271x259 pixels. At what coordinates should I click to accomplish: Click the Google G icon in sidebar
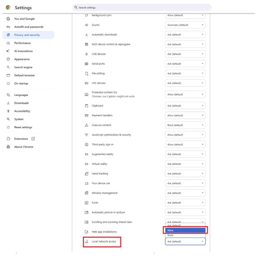click(8, 19)
